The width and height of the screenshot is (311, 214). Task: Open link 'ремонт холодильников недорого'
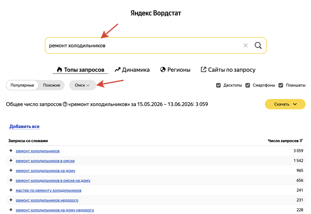(47, 200)
